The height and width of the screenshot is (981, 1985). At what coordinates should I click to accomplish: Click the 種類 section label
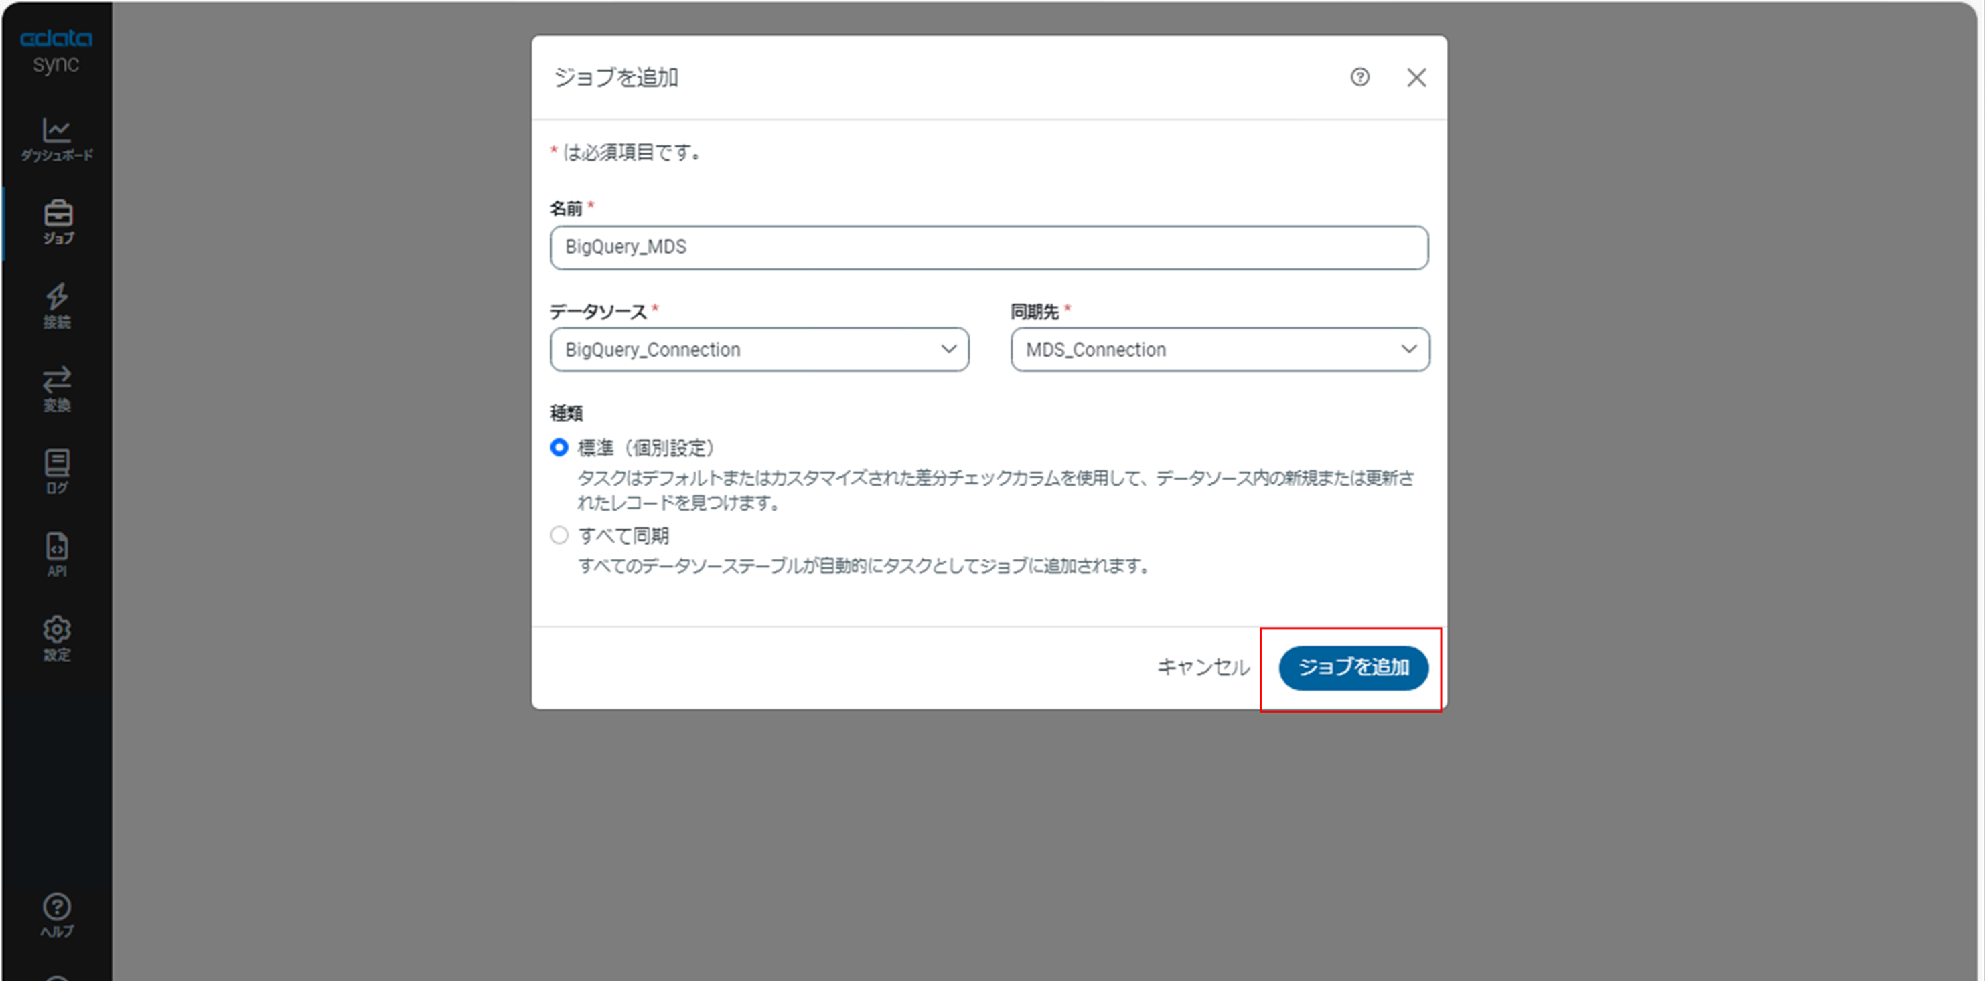567,414
